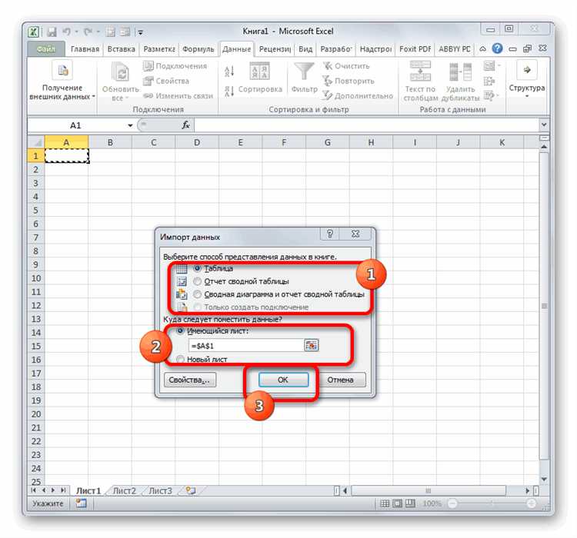The image size is (577, 538).
Task: Click the vertical scrollbar down arrow
Action: (x=544, y=479)
